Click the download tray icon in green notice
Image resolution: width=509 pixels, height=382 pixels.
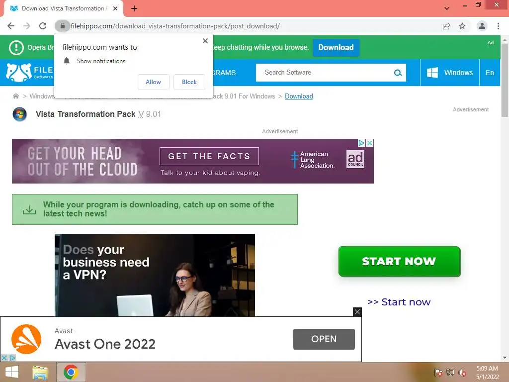pos(29,209)
